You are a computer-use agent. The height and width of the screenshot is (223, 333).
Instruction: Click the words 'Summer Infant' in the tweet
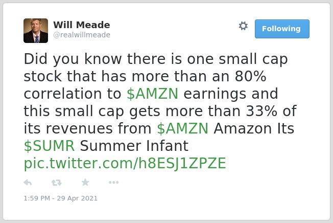click(x=134, y=146)
